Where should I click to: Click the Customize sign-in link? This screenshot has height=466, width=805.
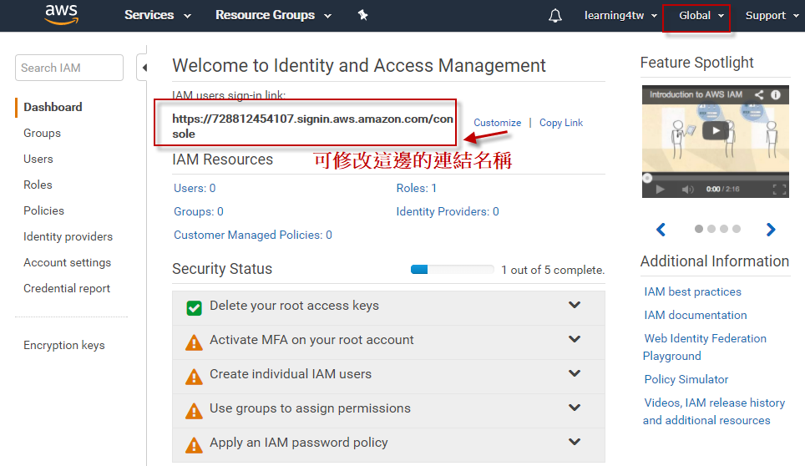497,123
